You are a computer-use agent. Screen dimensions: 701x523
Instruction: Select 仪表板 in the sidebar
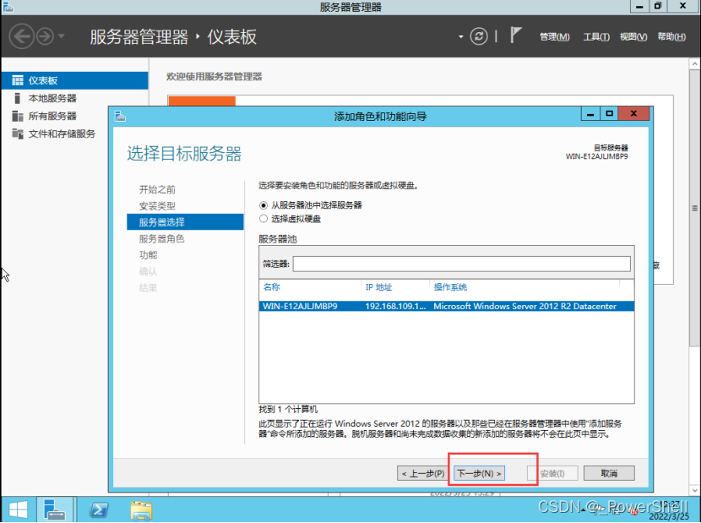click(x=74, y=80)
